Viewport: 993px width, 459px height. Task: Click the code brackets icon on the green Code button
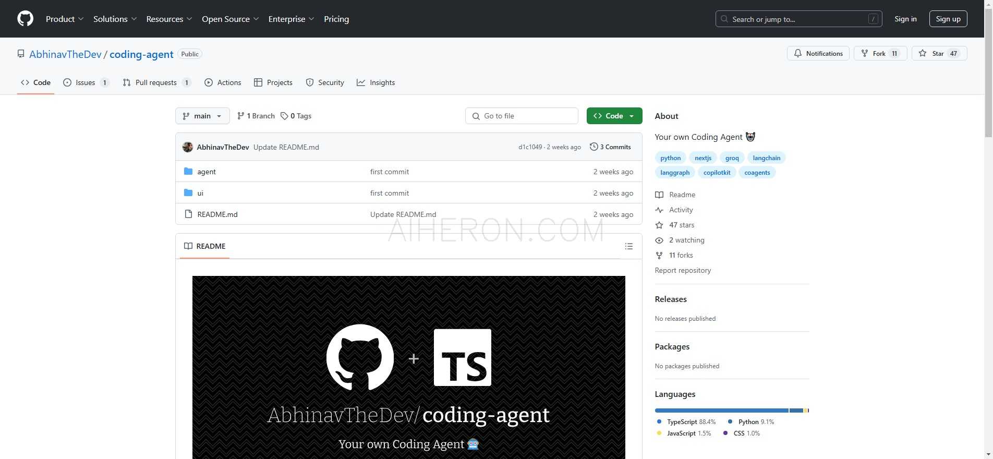click(x=598, y=116)
